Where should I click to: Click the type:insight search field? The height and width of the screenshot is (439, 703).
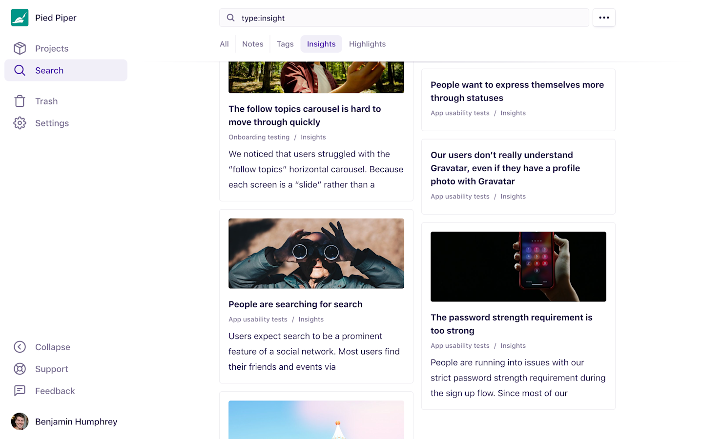coord(404,18)
